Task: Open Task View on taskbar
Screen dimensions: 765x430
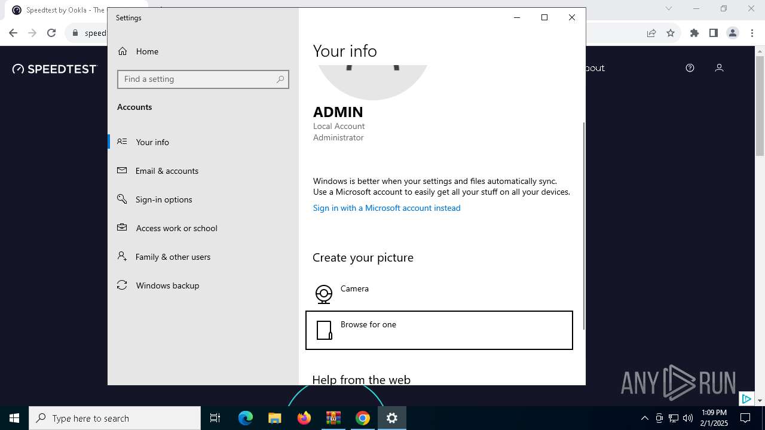Action: click(x=215, y=418)
